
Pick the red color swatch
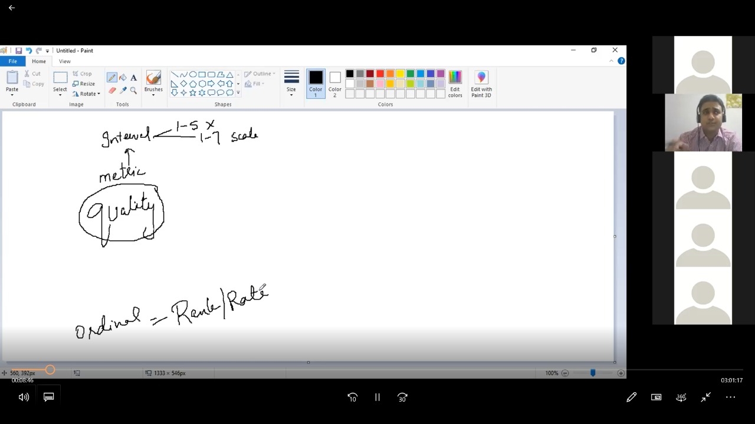380,74
